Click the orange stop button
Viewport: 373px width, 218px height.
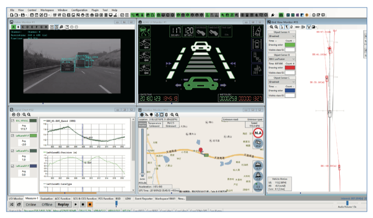pyautogui.click(x=90, y=204)
